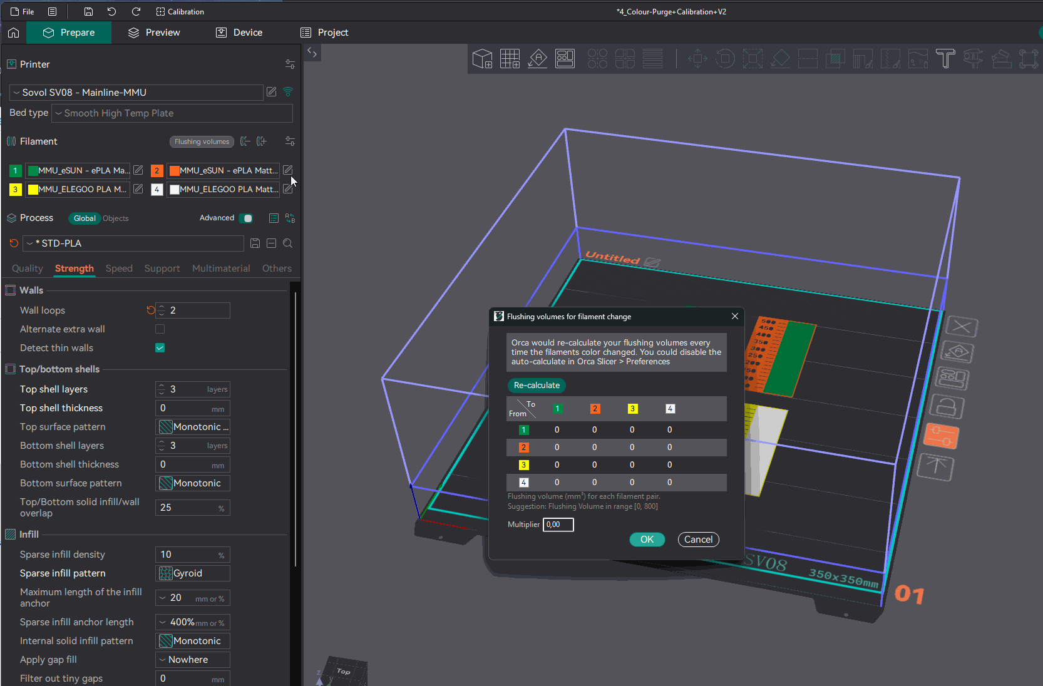Edit filament 1 preset pencil icon
1043x686 pixels.
click(138, 170)
